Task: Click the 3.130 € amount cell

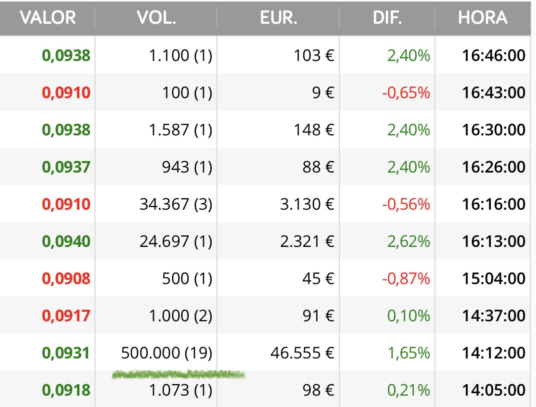Action: 307,204
